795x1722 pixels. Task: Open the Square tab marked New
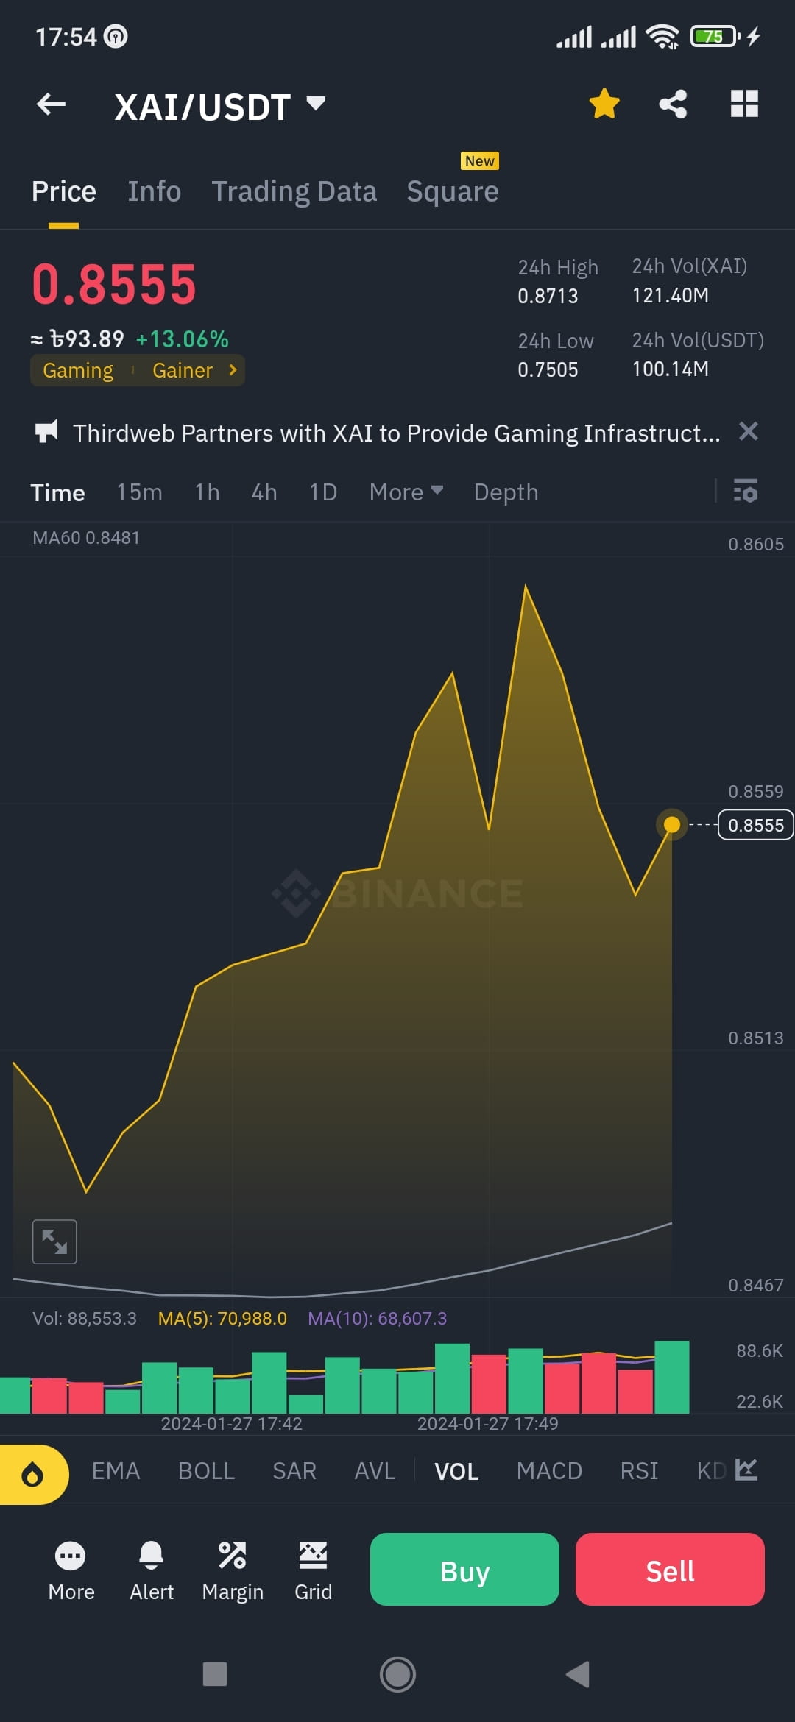pos(452,191)
